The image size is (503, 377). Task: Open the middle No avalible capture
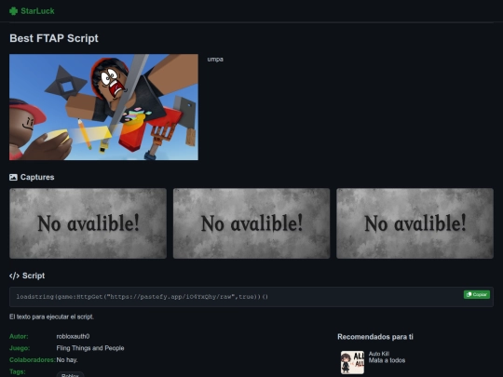[251, 223]
